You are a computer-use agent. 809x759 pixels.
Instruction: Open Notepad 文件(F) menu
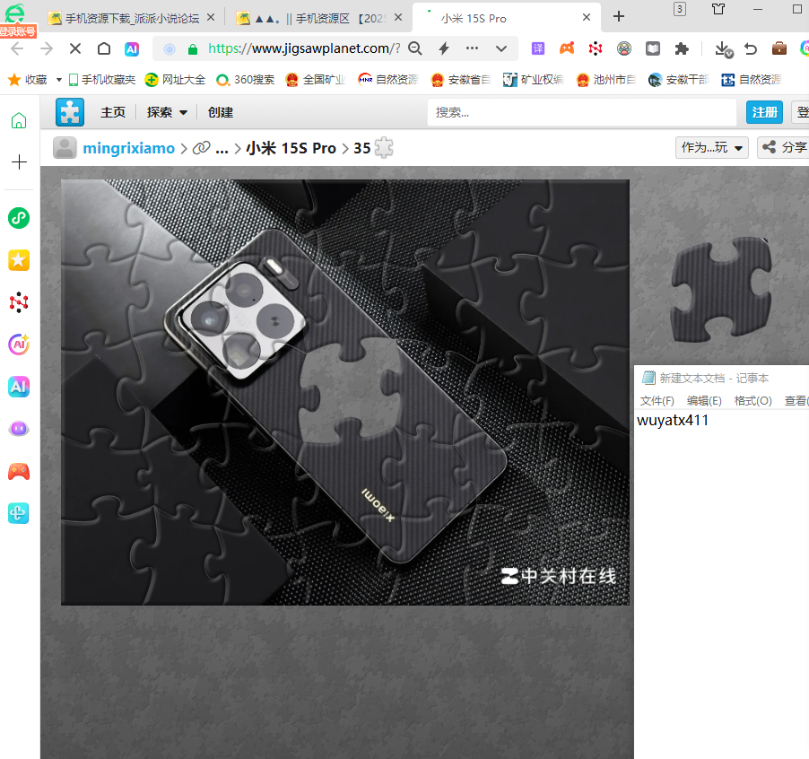point(657,401)
